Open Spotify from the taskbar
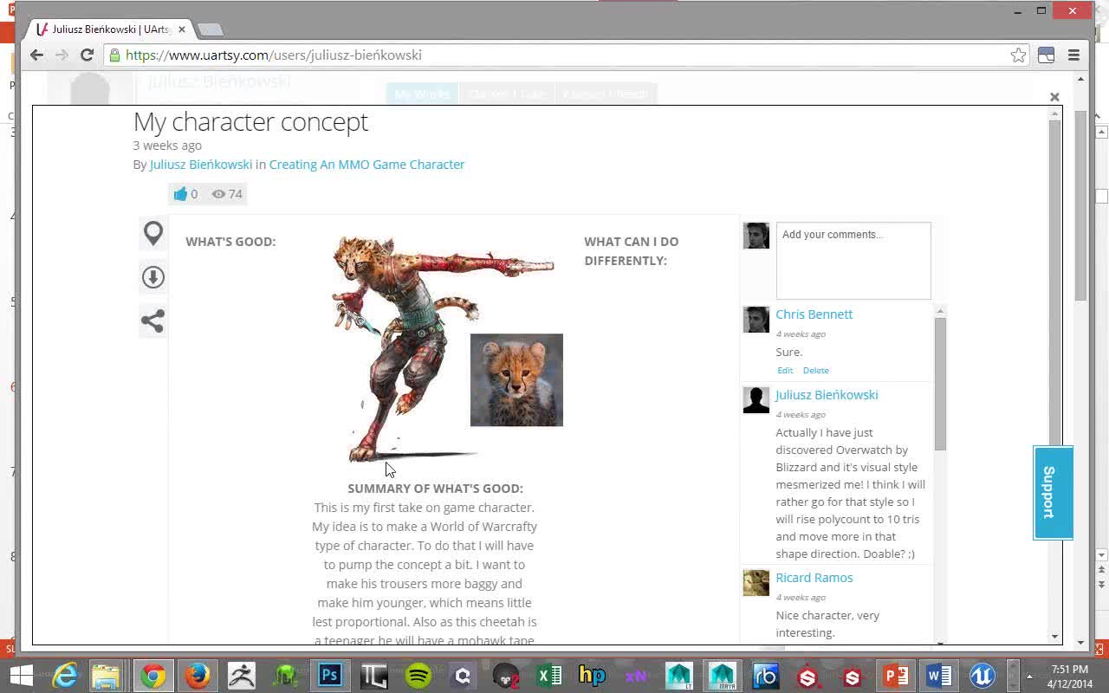Viewport: 1109px width, 693px height. (x=418, y=676)
